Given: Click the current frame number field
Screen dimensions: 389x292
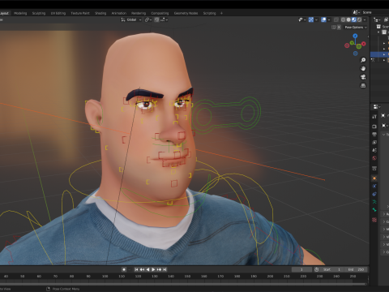Looking at the screenshot, I should (x=301, y=269).
